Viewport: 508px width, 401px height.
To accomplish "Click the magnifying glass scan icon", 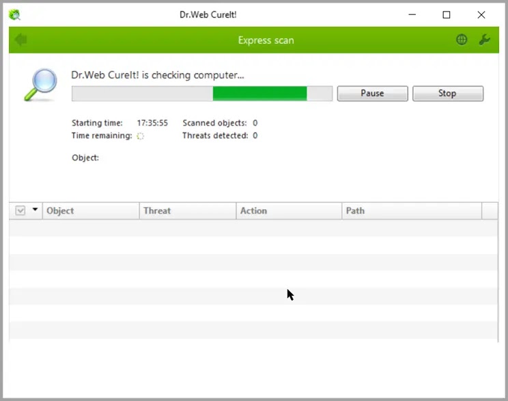I will (41, 85).
